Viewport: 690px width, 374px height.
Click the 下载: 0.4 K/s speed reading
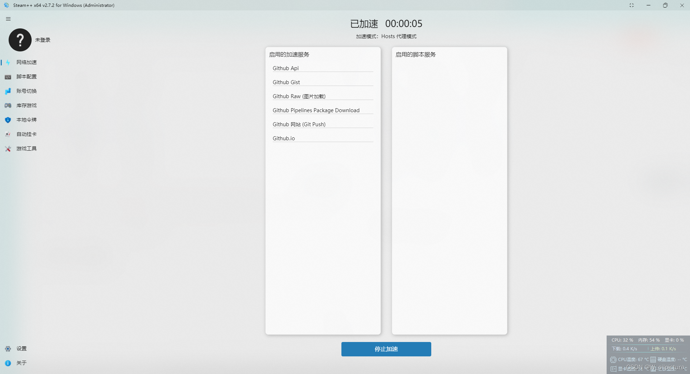click(x=625, y=349)
